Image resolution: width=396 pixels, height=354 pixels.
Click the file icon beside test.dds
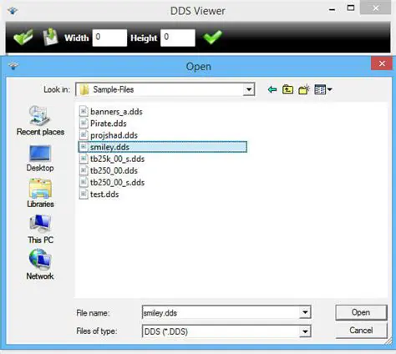[84, 195]
